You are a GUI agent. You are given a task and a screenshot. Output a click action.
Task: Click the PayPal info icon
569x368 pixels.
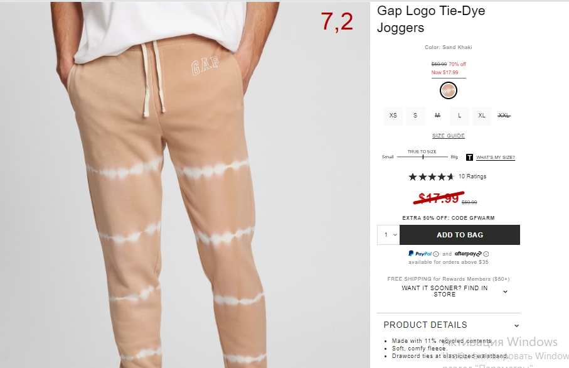point(436,254)
